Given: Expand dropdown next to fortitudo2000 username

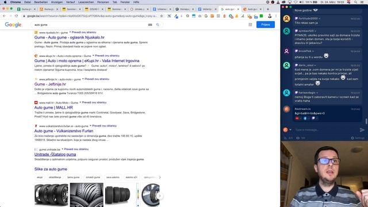Looking at the screenshot, I should [x=320, y=18].
